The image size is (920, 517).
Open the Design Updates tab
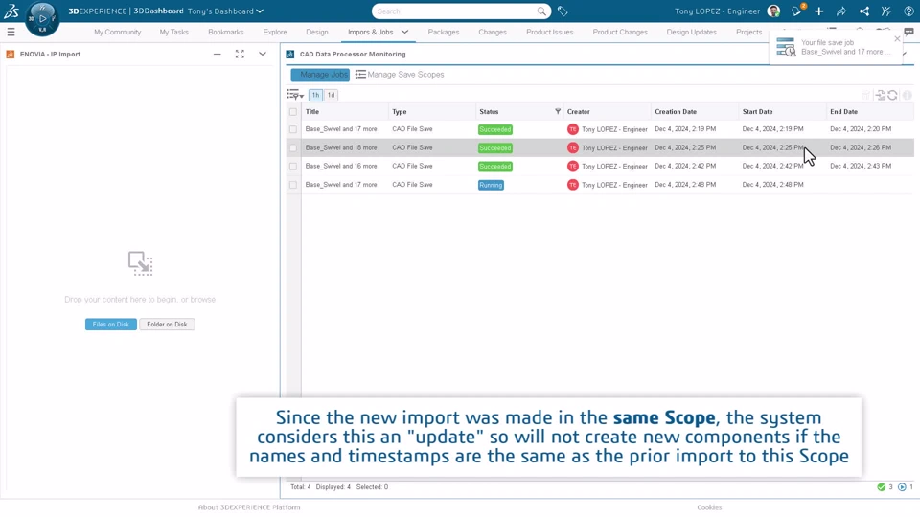pos(691,33)
